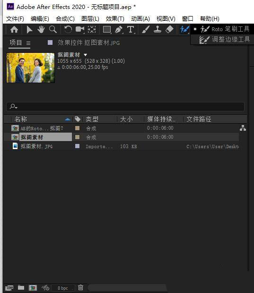This screenshot has width=254, height=293.
Task: Open the project flowchart view icon
Action: click(x=243, y=128)
